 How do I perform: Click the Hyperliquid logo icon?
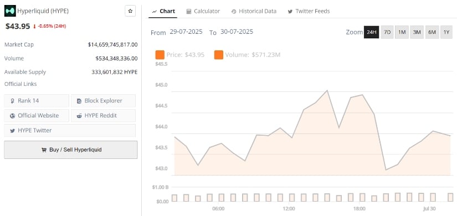click(x=10, y=11)
